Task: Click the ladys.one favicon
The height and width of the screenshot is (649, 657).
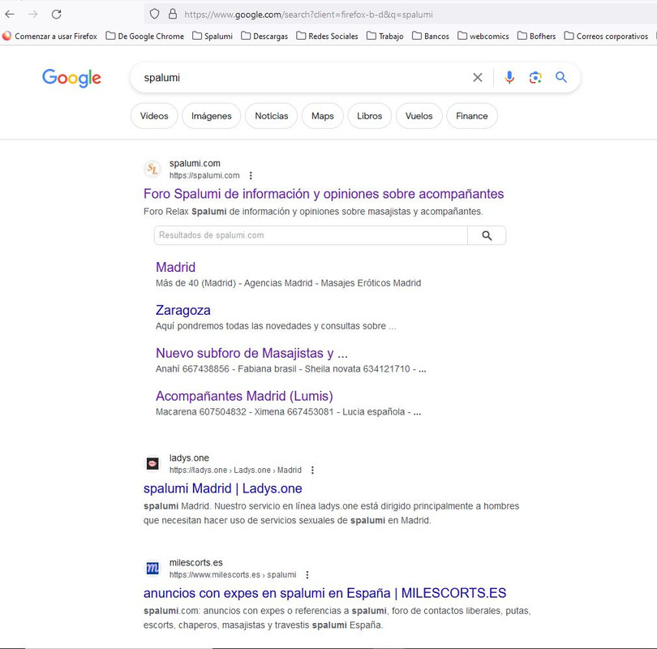Action: click(152, 464)
